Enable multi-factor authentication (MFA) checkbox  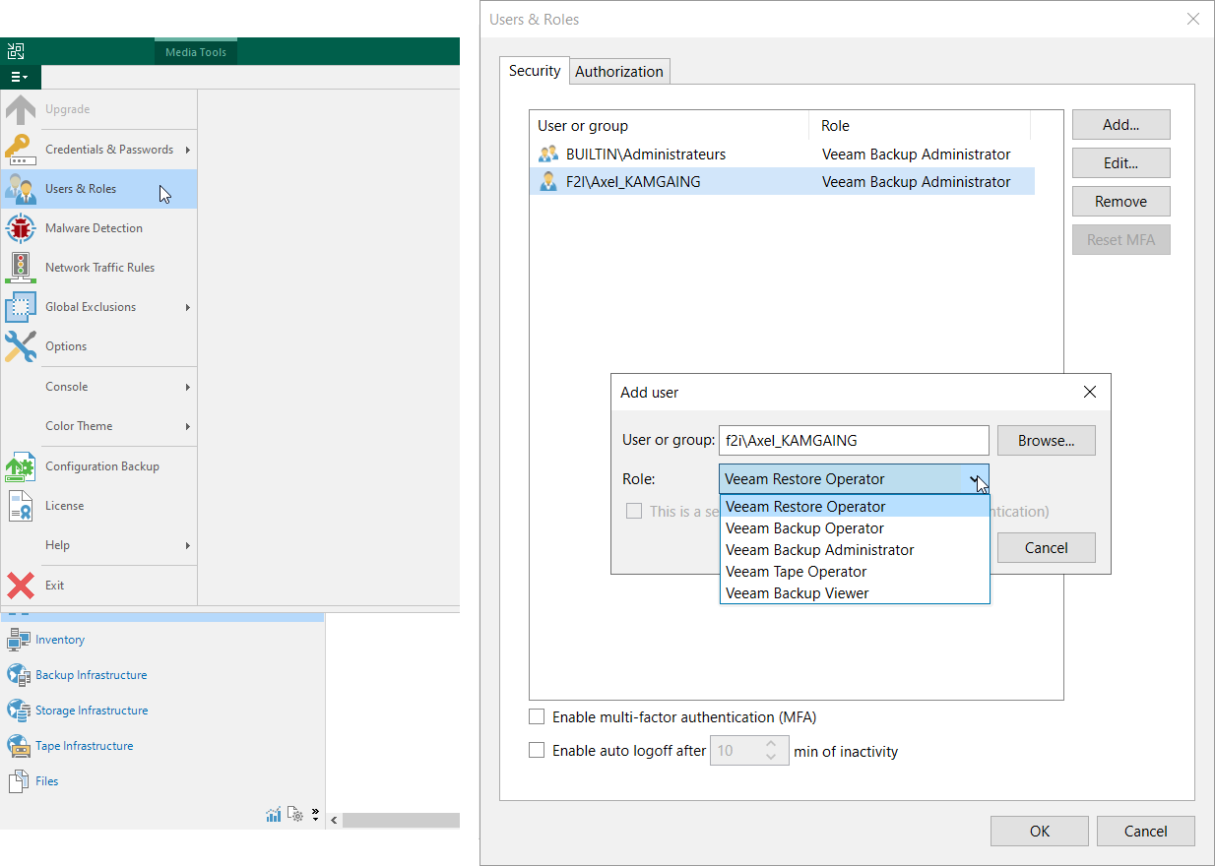point(537,717)
